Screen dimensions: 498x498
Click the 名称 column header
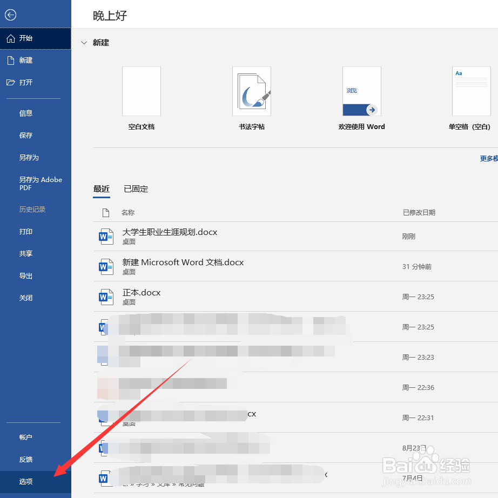128,213
